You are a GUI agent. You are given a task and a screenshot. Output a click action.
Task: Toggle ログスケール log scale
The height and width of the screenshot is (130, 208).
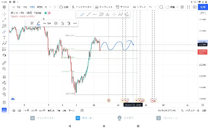[192, 110]
